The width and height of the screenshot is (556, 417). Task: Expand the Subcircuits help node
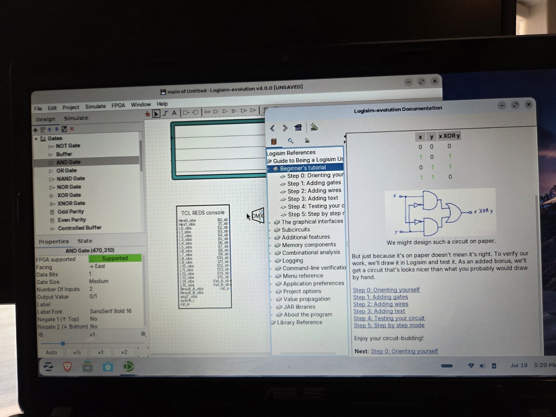point(270,230)
